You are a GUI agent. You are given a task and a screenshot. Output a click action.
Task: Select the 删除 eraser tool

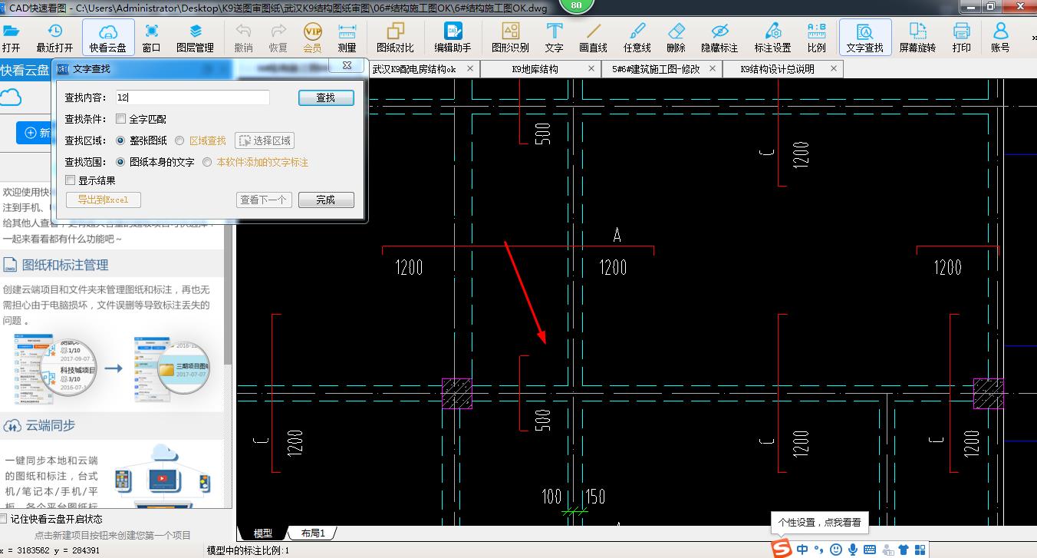[677, 38]
